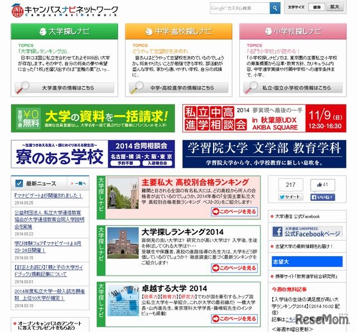Open the statue photo thumbnail for 主要私大ランキング
The width and height of the screenshot is (357, 332).
click(x=123, y=193)
